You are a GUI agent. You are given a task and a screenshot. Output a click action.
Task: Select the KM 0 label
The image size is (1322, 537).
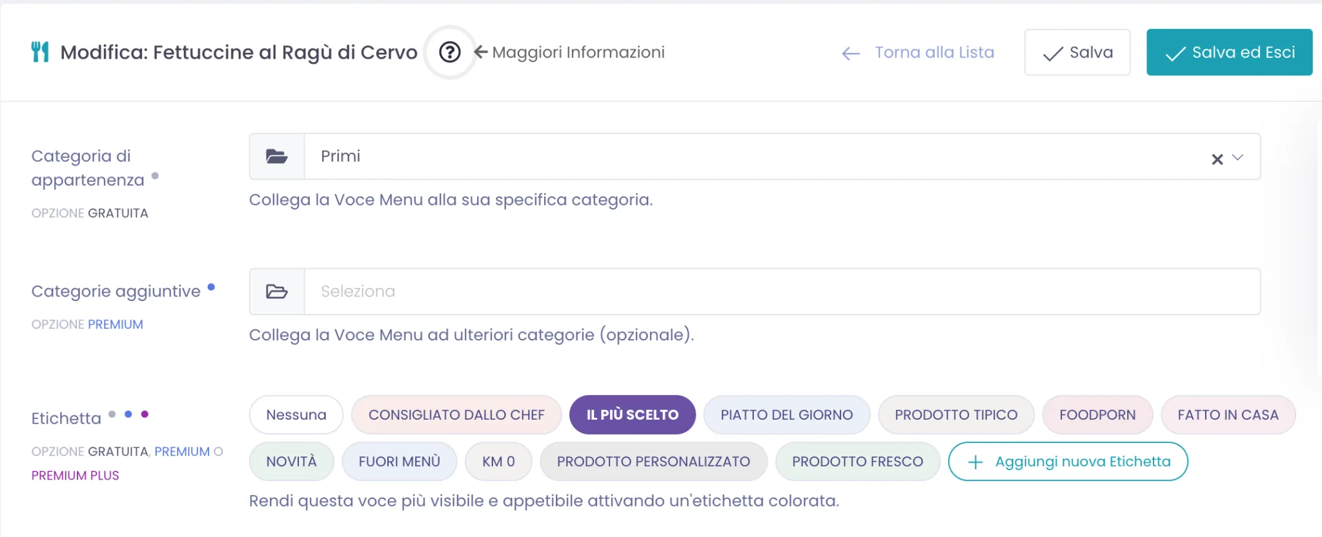(498, 462)
